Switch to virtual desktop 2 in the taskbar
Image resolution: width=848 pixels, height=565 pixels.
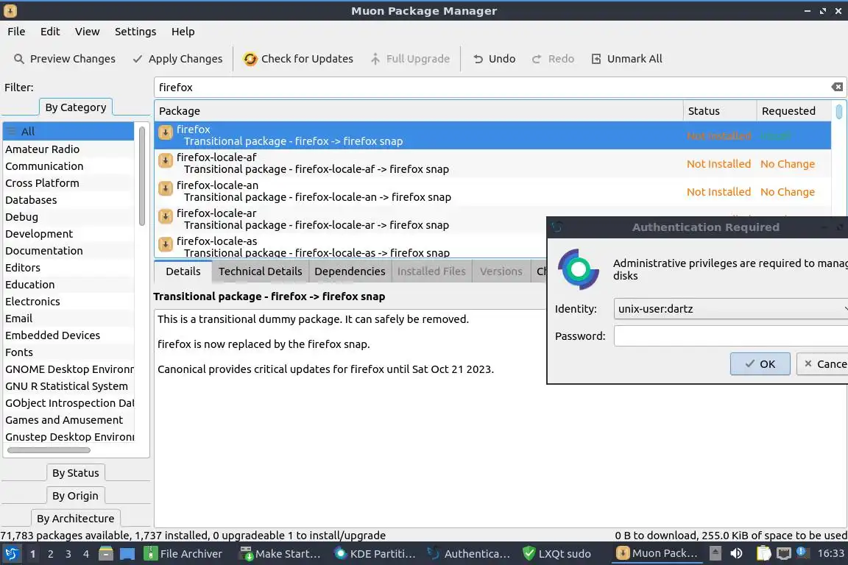point(50,554)
